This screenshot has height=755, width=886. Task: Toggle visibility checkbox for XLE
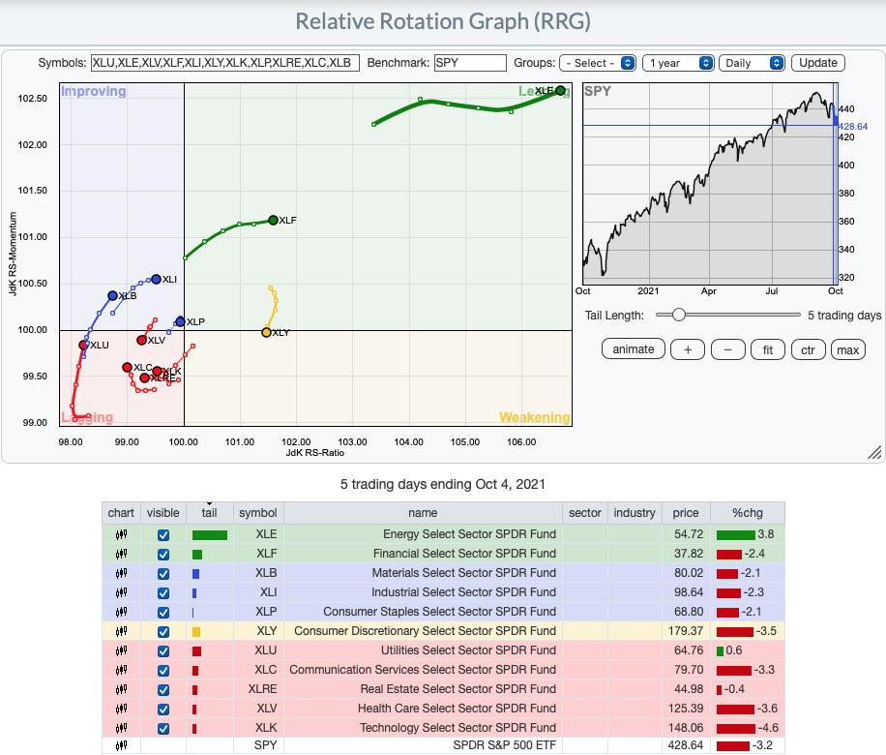pos(163,535)
